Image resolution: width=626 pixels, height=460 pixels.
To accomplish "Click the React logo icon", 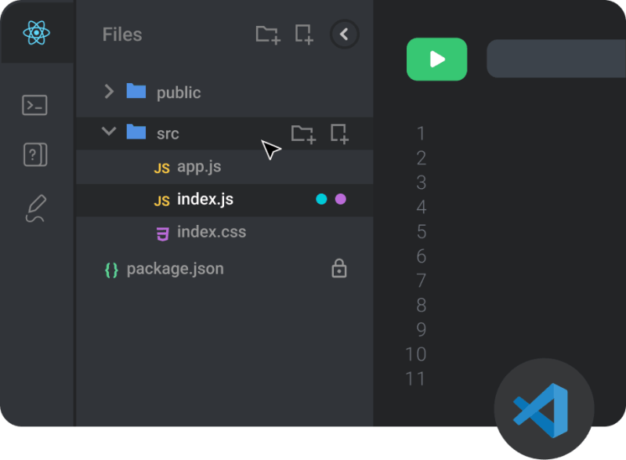I will point(36,33).
